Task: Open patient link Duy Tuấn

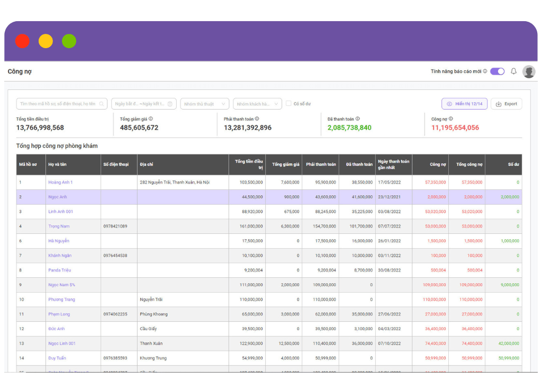Action: pos(57,358)
